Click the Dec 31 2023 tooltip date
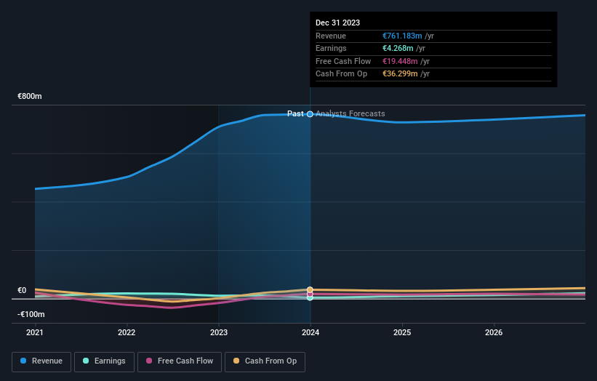The height and width of the screenshot is (381, 597). point(337,23)
